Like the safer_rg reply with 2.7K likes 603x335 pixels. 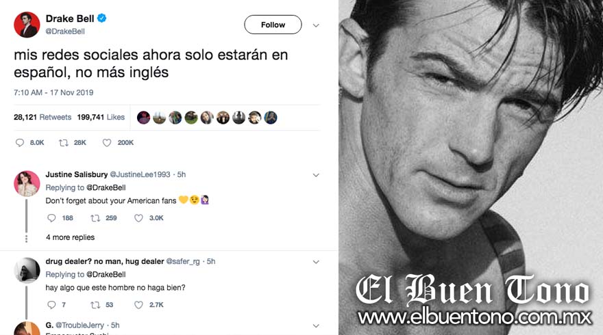pyautogui.click(x=138, y=305)
